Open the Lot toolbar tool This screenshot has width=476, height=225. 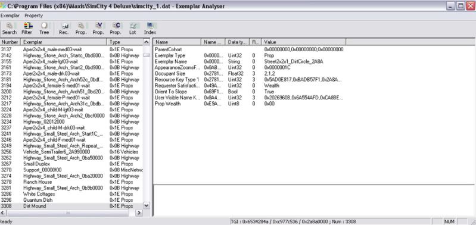pos(133,29)
